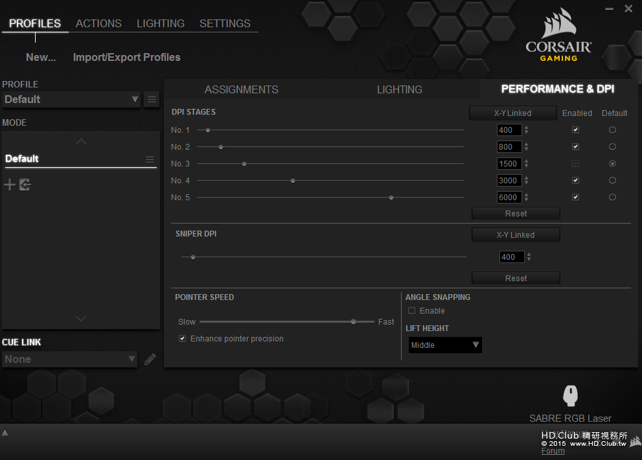Screen dimensions: 642x460
Task: Switch to the Profiles main tab
Action: tap(35, 23)
